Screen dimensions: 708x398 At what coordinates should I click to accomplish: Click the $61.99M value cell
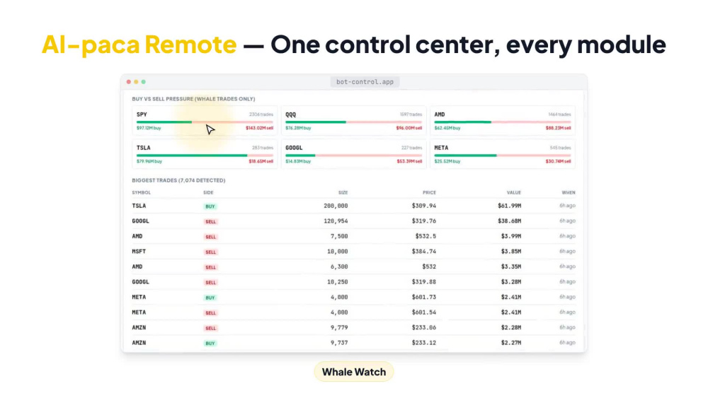pyautogui.click(x=509, y=206)
